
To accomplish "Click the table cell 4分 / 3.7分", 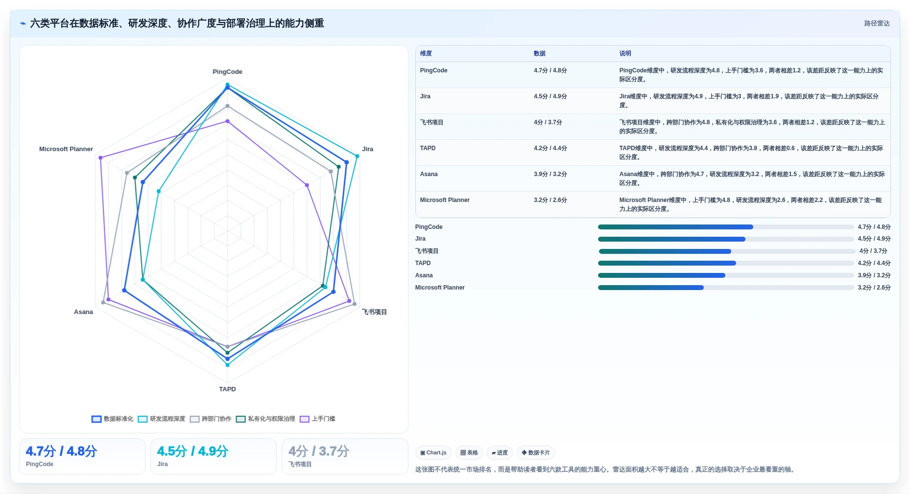I will coord(548,122).
